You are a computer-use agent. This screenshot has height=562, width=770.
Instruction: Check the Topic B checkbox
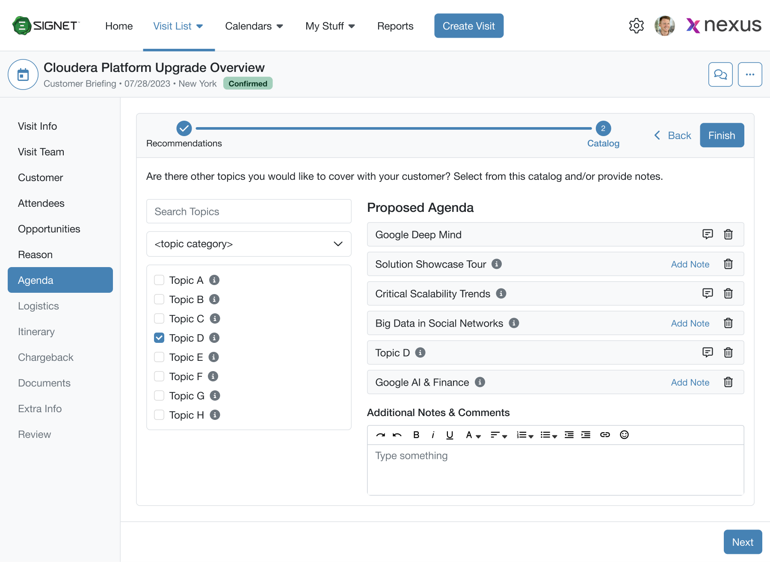click(159, 299)
